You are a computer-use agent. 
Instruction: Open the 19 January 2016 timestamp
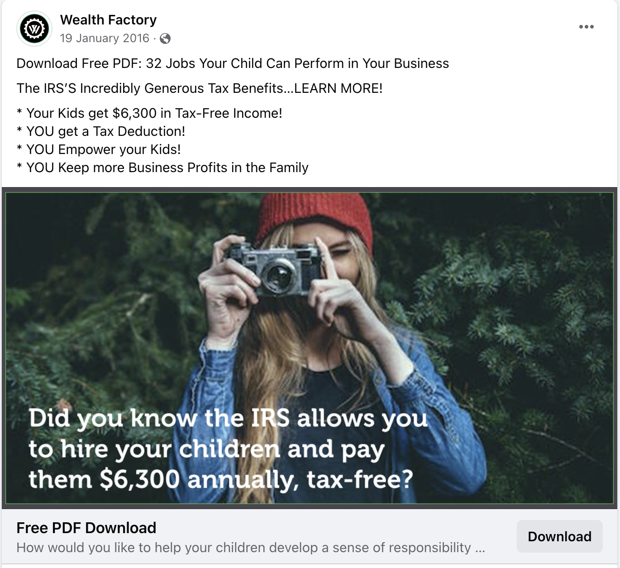click(x=105, y=38)
